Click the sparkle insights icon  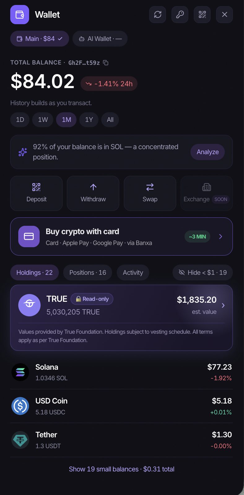point(23,152)
